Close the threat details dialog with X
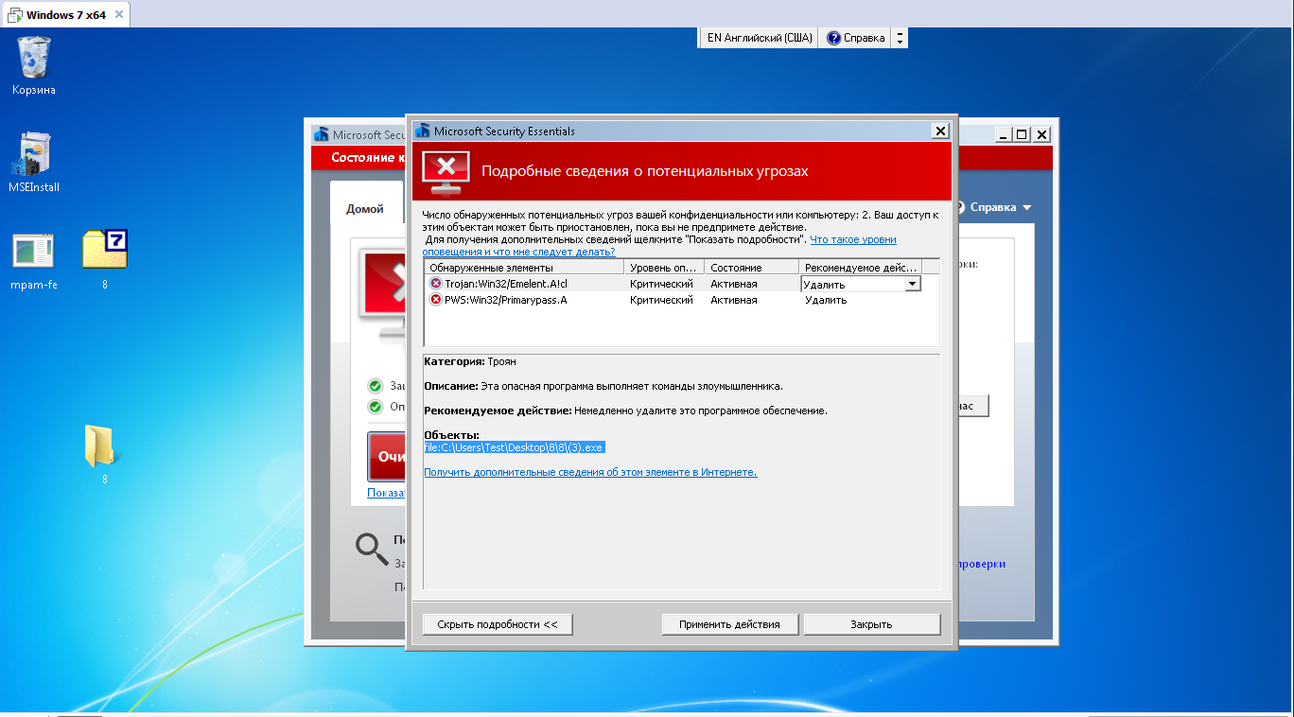Screen dimensions: 1294x717 939,131
